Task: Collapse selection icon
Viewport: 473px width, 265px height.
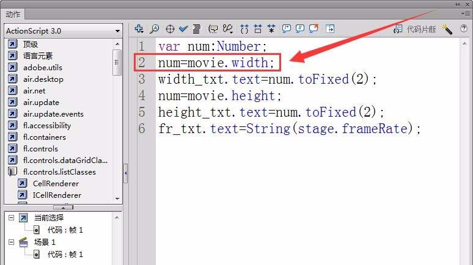Action: [258, 29]
